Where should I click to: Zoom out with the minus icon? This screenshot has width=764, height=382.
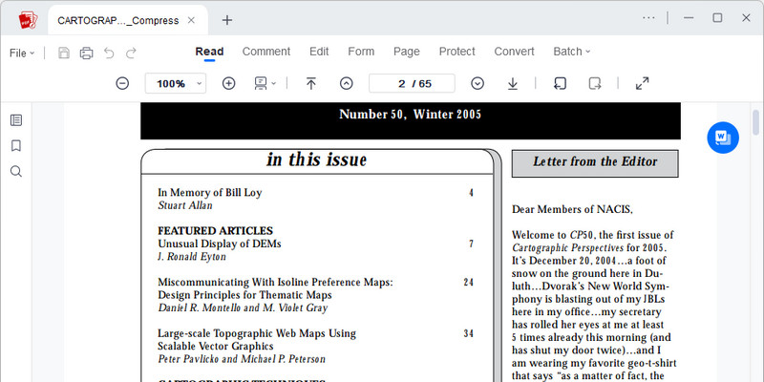click(122, 83)
